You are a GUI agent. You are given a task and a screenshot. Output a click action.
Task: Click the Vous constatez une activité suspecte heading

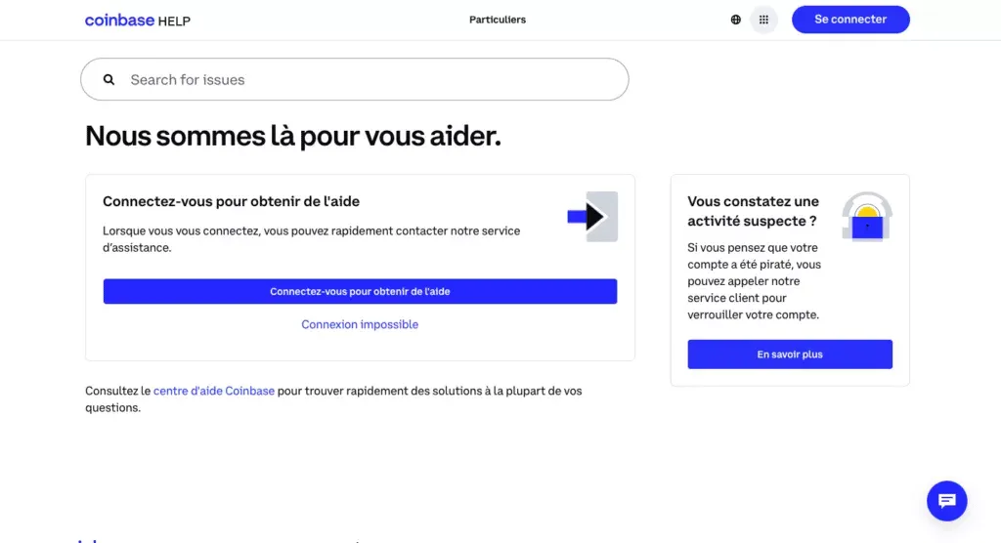(753, 211)
